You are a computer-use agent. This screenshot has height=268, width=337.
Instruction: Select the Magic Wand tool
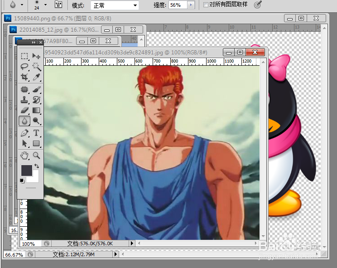[36, 67]
